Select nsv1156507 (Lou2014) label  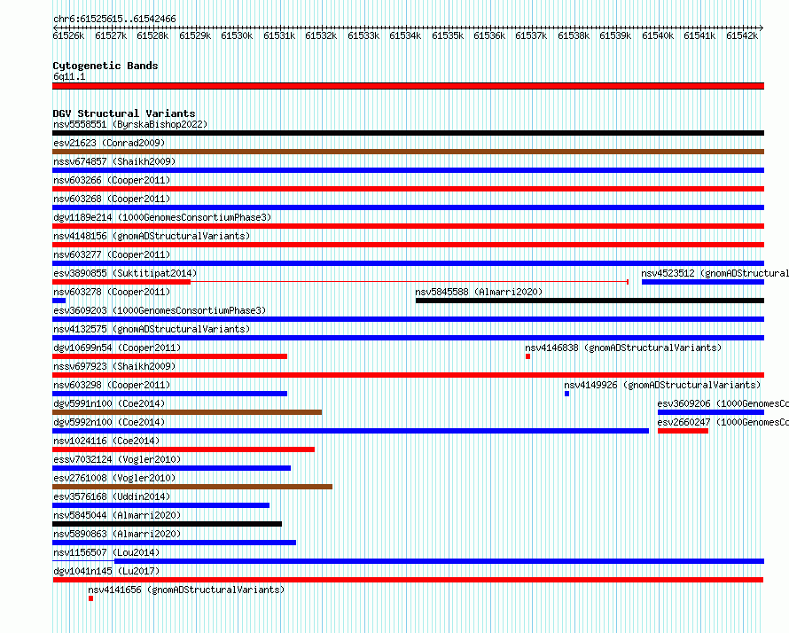[106, 552]
